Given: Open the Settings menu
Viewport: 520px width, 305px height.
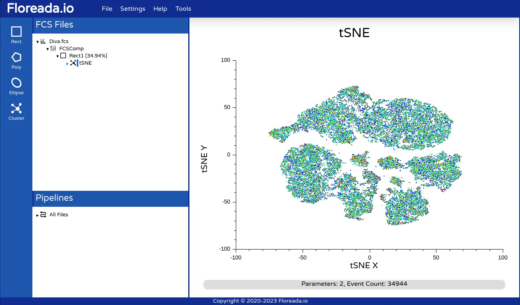Looking at the screenshot, I should [133, 9].
